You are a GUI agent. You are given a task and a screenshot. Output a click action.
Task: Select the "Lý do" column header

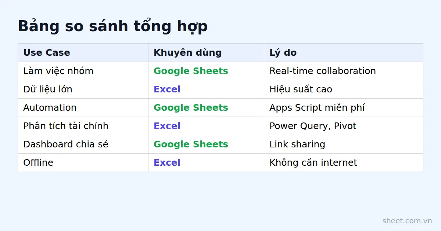click(x=344, y=52)
